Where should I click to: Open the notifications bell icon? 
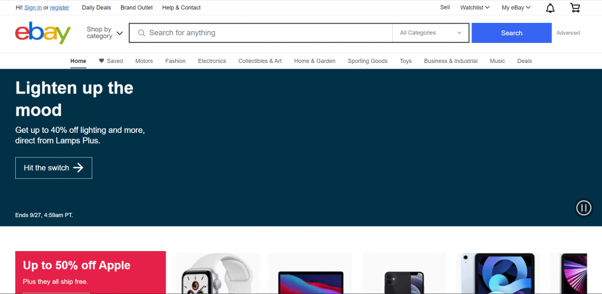(x=550, y=8)
